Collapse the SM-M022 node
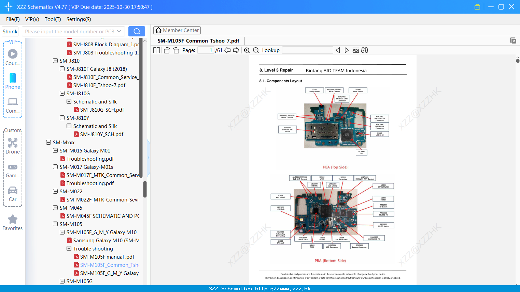Screen dimensions: 520x292 (55, 191)
